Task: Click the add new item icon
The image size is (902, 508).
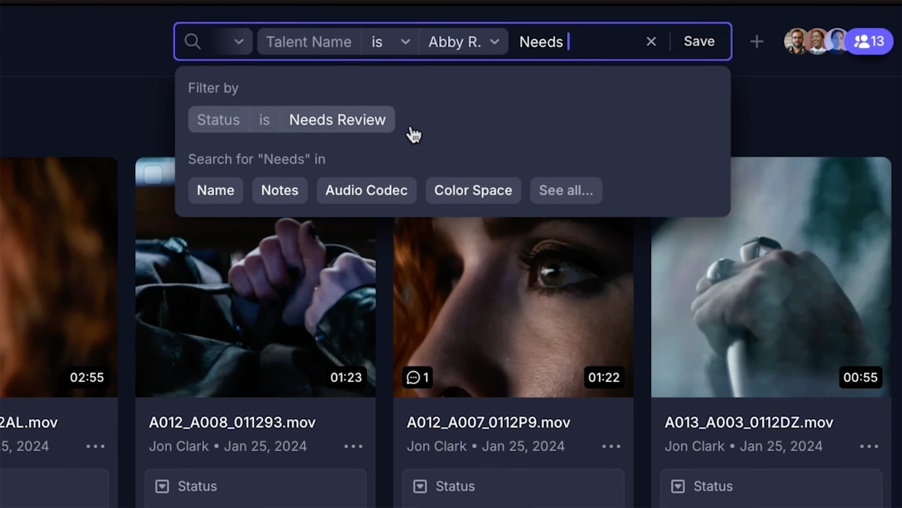Action: tap(757, 41)
